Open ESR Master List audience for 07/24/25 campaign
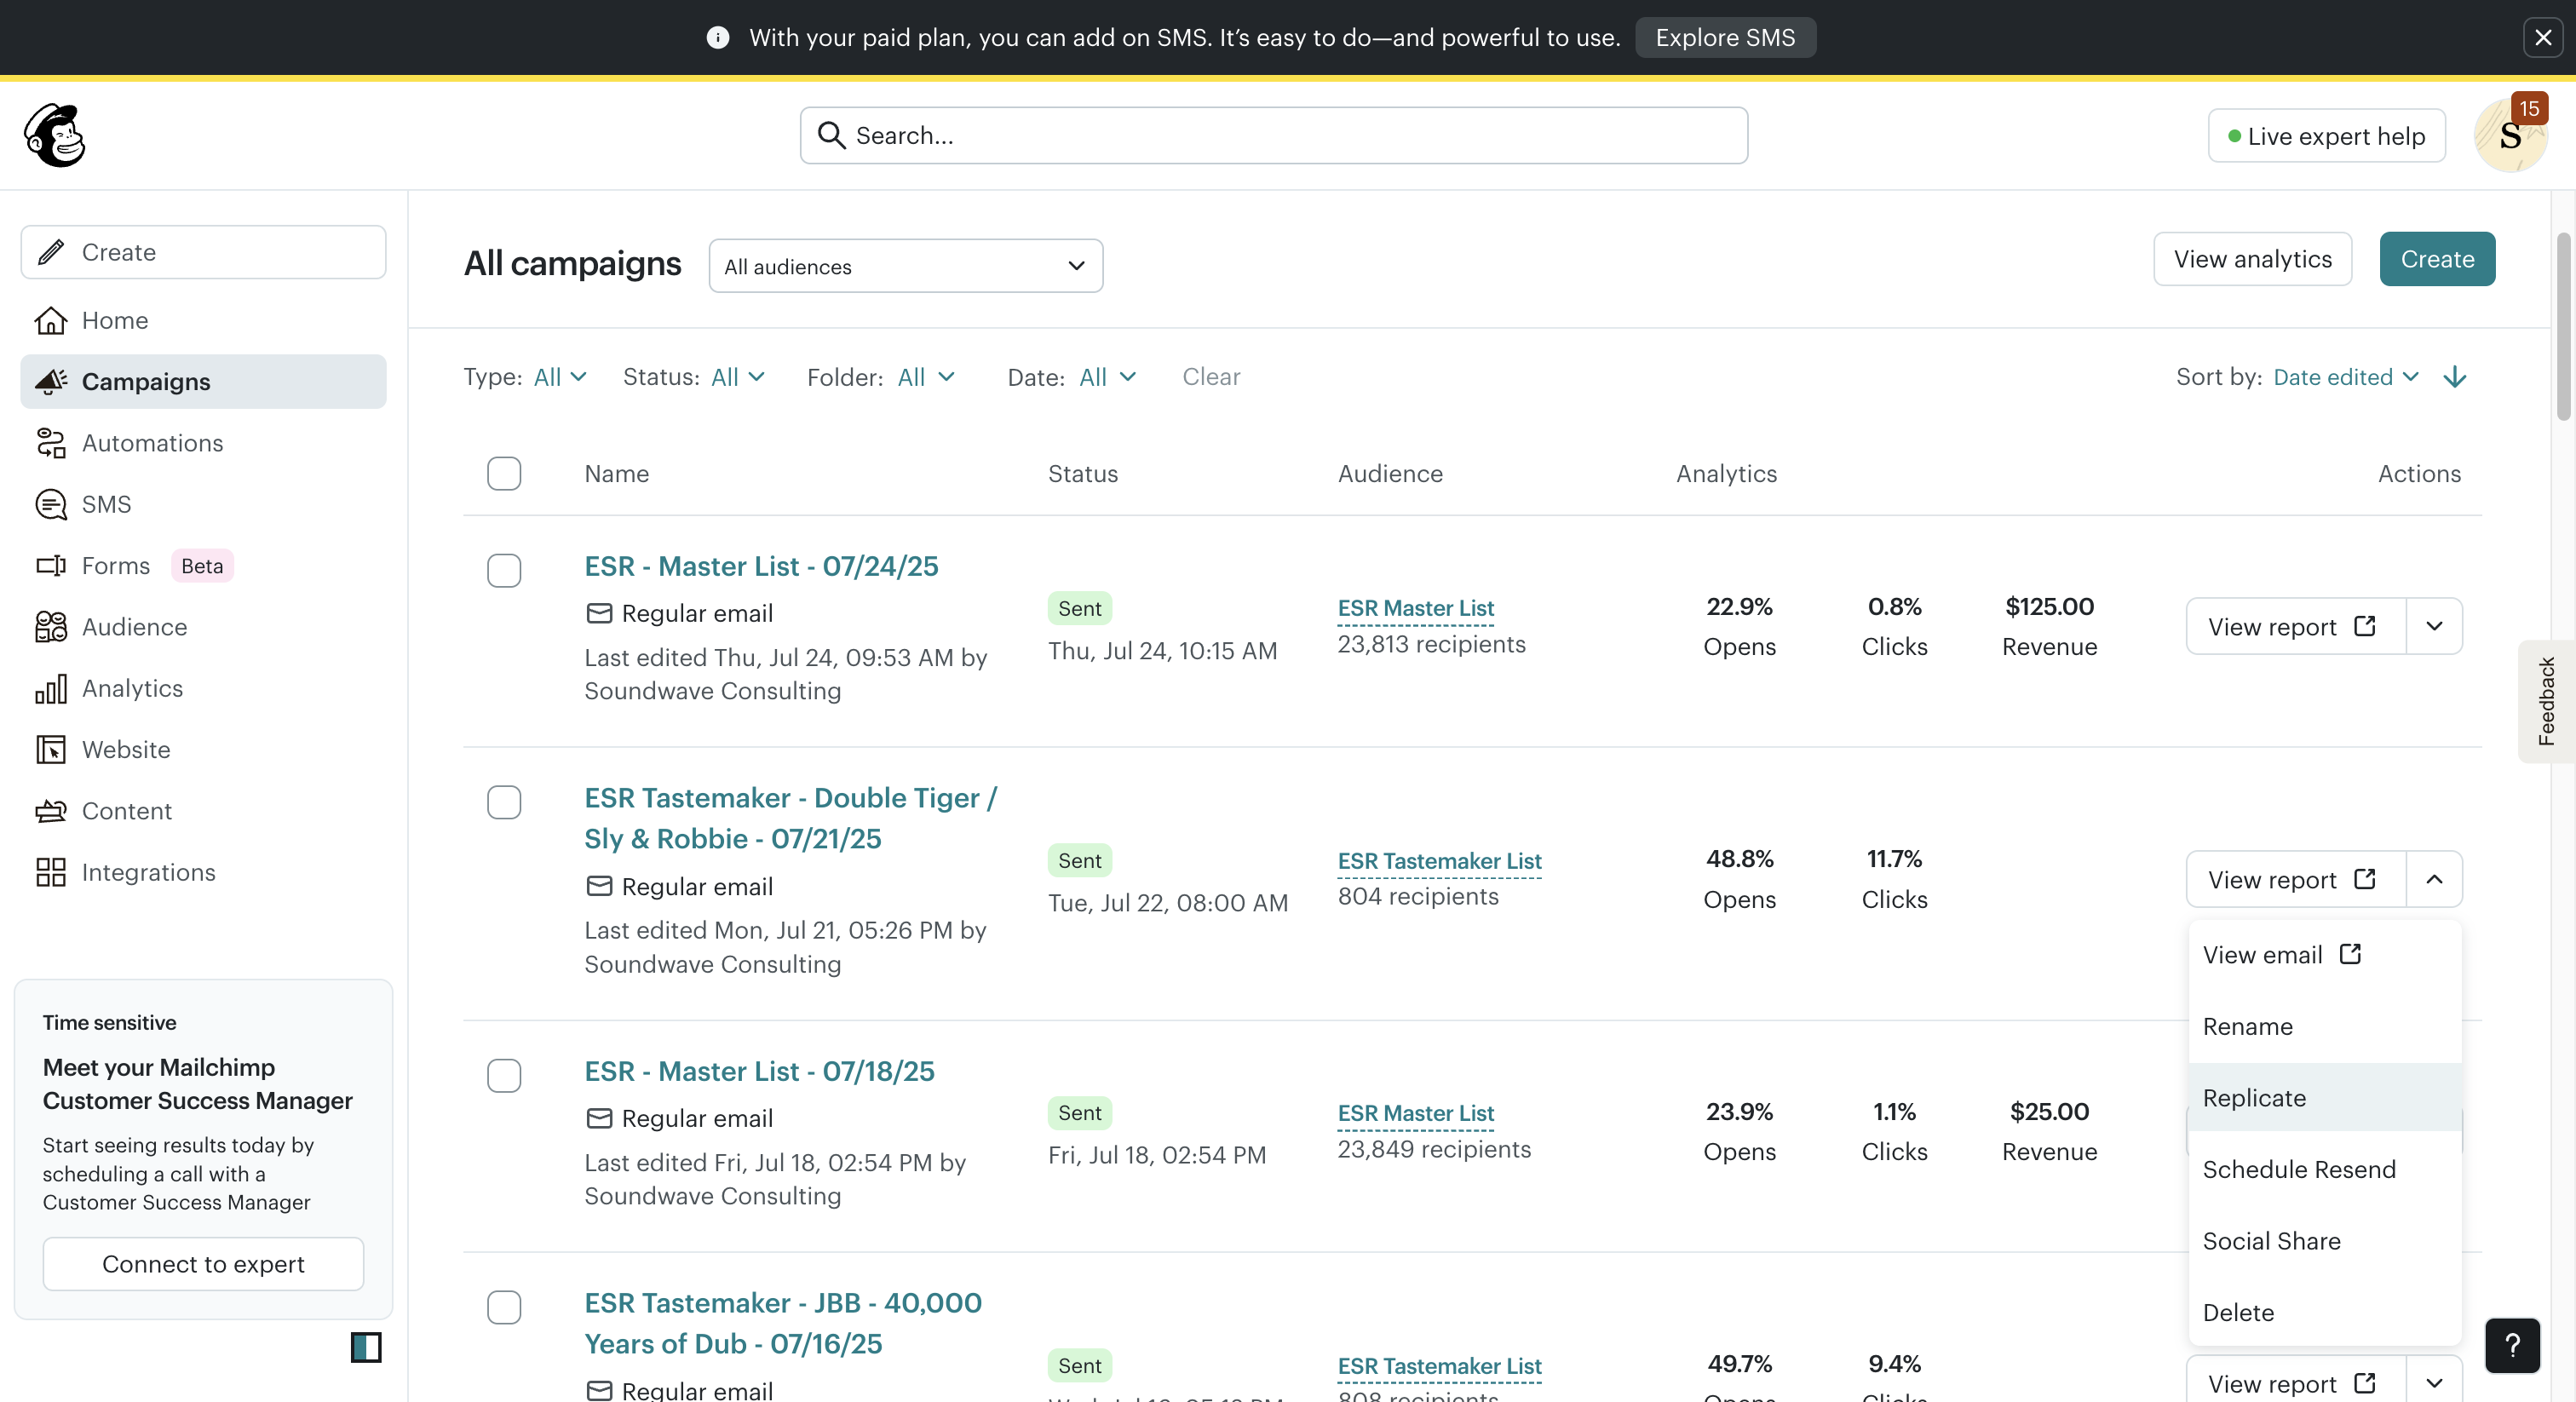The height and width of the screenshot is (1402, 2576). pos(1415,608)
